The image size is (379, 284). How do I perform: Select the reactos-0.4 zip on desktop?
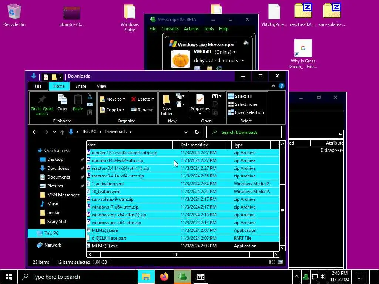coord(303,15)
